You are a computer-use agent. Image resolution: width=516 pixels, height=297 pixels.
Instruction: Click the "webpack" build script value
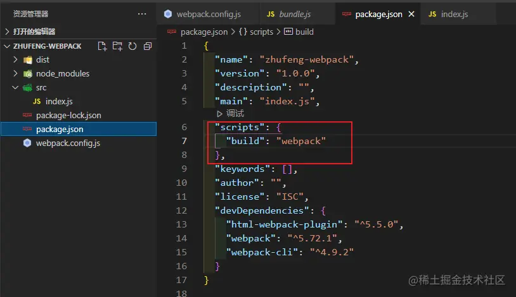(300, 141)
